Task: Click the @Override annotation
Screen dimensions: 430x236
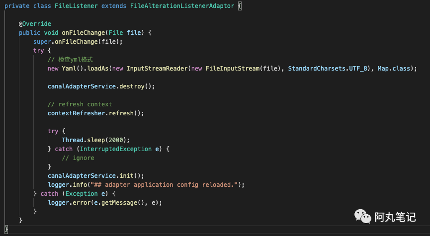Action: point(35,24)
